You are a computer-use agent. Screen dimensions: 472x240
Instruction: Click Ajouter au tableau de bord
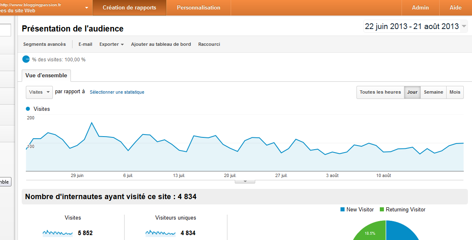coord(161,44)
